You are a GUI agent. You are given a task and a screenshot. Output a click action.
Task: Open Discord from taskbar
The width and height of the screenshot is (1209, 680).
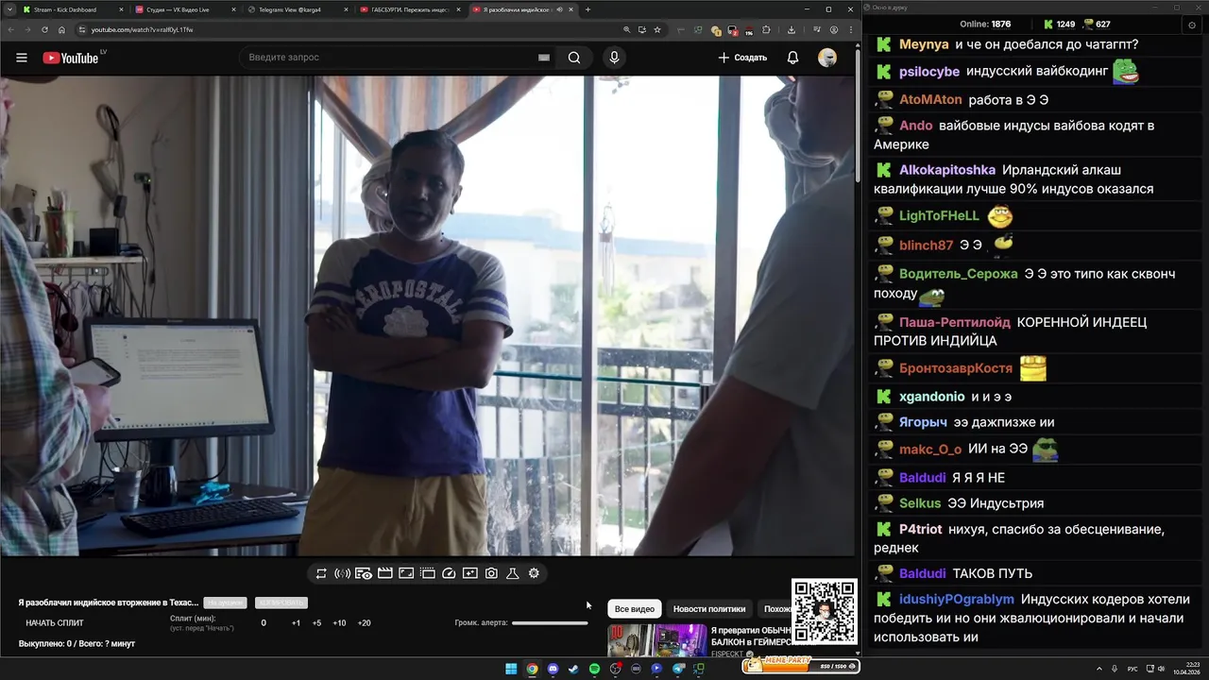click(553, 669)
